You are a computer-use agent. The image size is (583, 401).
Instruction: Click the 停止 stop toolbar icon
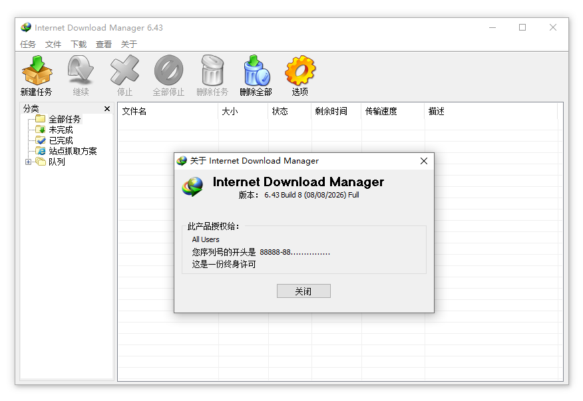(124, 70)
